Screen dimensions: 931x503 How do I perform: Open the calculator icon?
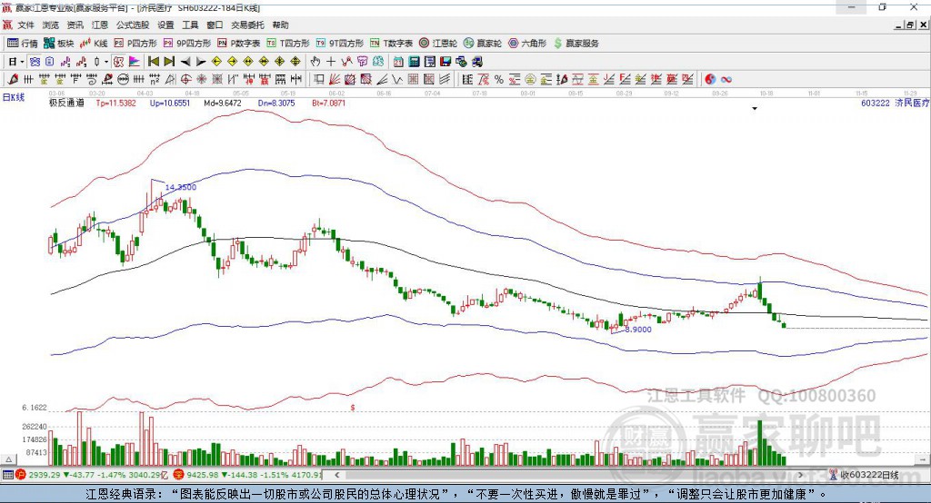click(x=414, y=62)
